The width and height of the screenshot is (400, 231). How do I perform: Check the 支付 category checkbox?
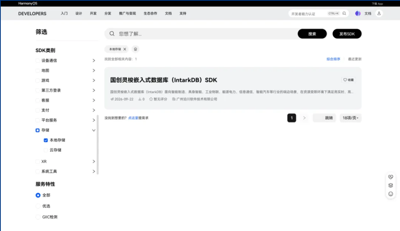[x=37, y=110]
